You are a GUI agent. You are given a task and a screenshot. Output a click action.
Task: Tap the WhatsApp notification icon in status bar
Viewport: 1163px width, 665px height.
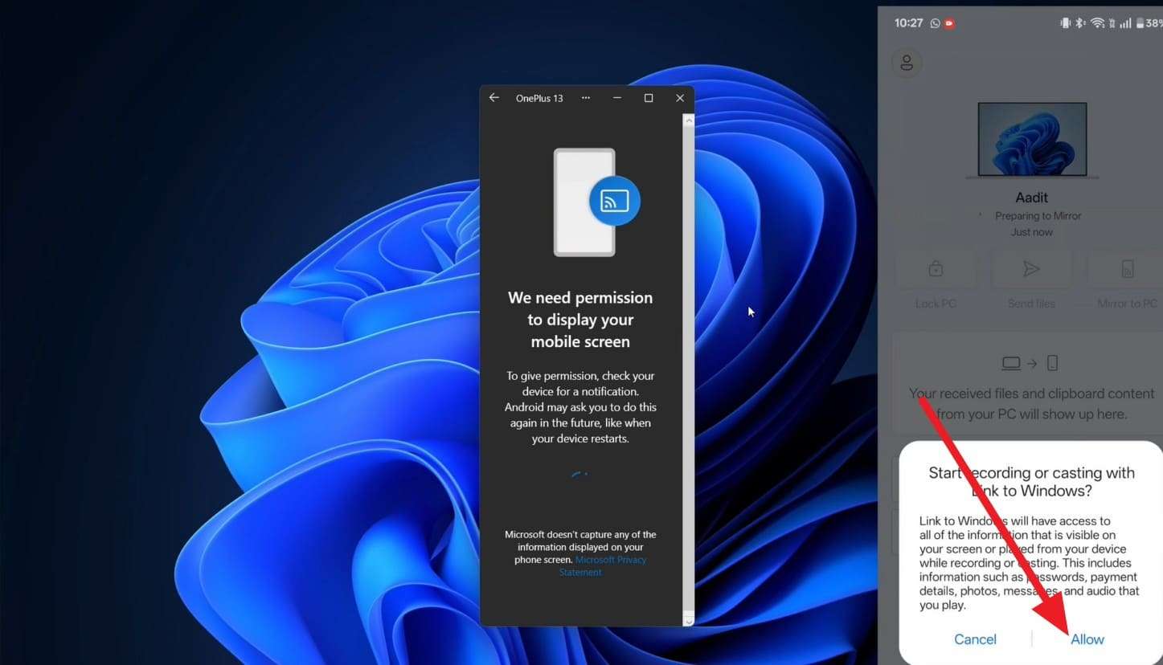click(935, 23)
